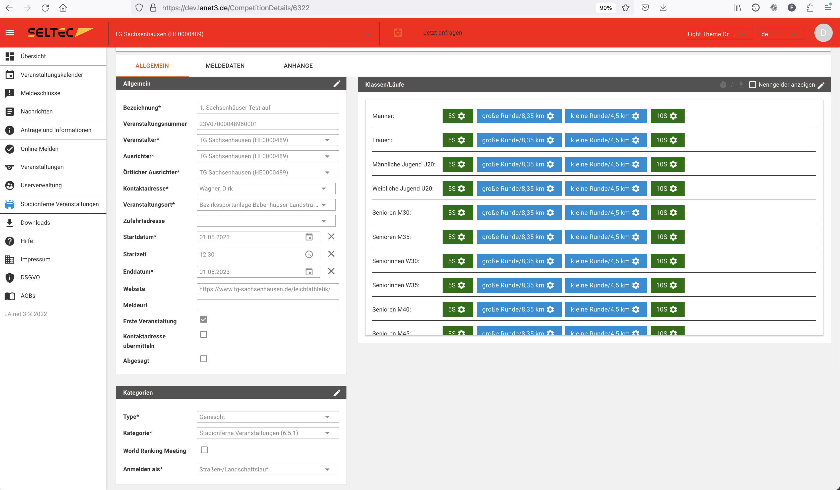Click the Bezeichnung input field
840x490 pixels.
pyautogui.click(x=268, y=108)
